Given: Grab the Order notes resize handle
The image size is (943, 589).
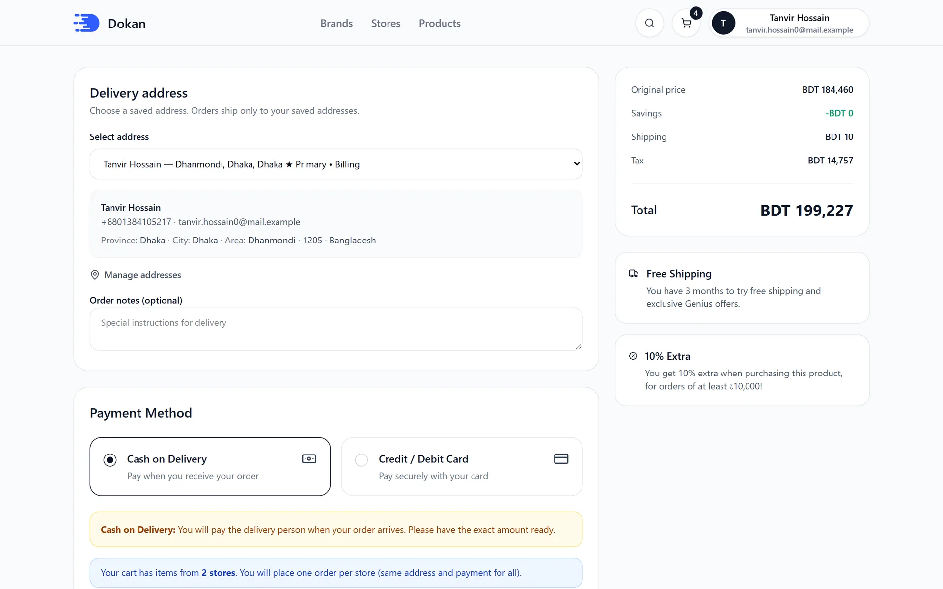Looking at the screenshot, I should pos(578,347).
